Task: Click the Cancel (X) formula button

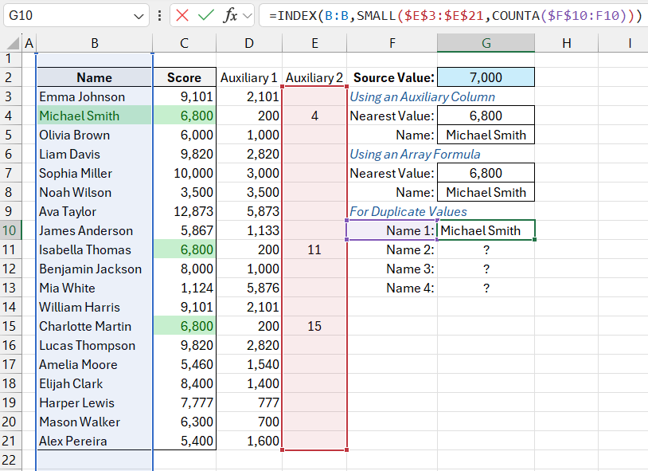Action: coord(182,15)
